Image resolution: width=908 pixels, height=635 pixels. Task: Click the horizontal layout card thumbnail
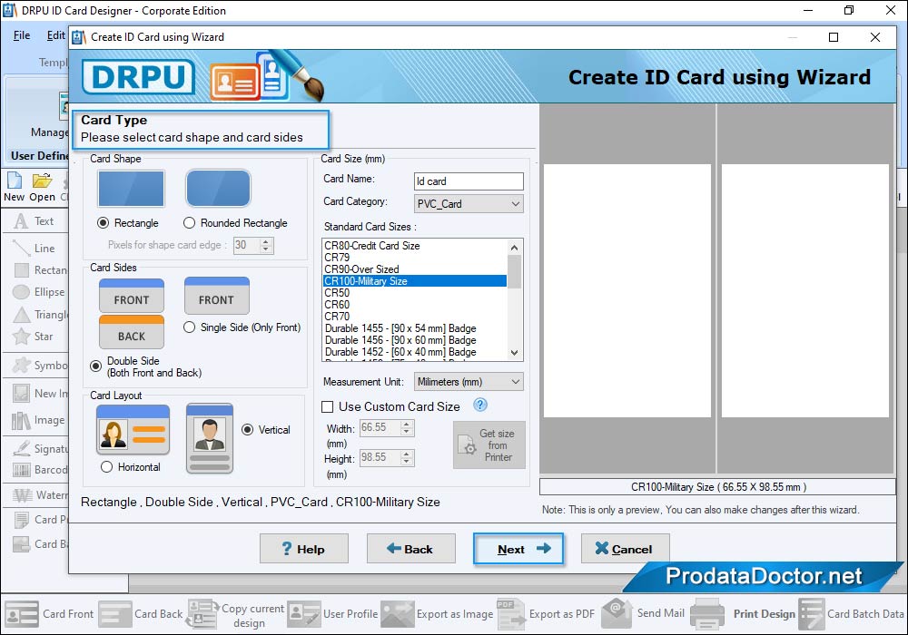point(133,430)
